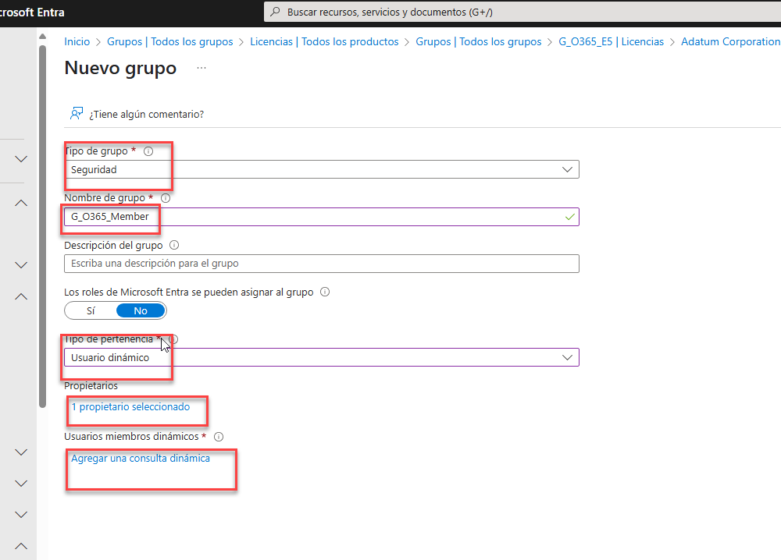781x560 pixels.
Task: Click the info icon beside Nombre de grupo
Action: (166, 198)
